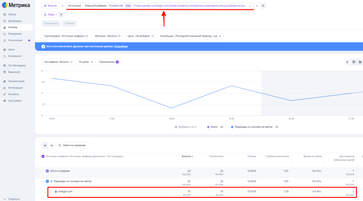
Task: Click the 18.06 low point on chart
Action: (x=172, y=108)
